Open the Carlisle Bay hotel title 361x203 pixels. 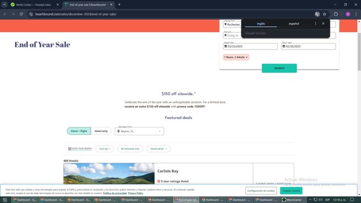(168, 171)
